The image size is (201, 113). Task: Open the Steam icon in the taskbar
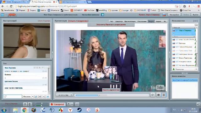tap(79, 110)
